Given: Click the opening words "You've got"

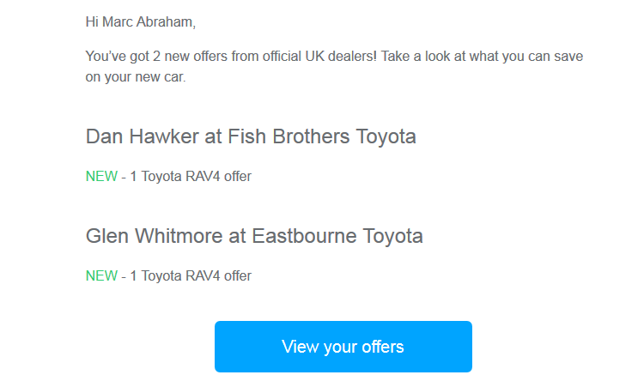Looking at the screenshot, I should pyautogui.click(x=115, y=57).
